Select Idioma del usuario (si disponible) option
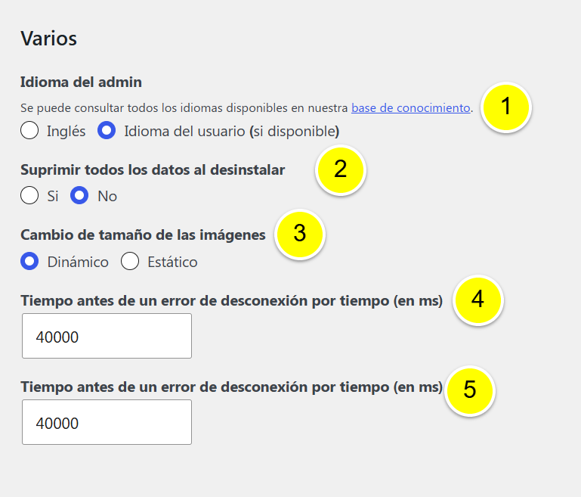This screenshot has width=581, height=497. coord(107,130)
